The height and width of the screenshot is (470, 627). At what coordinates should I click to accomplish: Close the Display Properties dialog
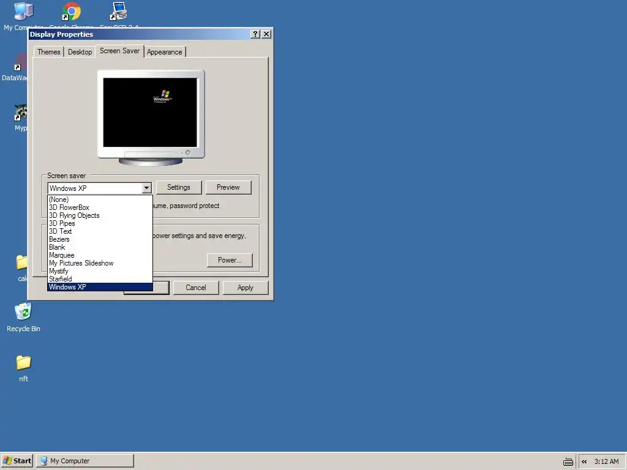click(266, 34)
